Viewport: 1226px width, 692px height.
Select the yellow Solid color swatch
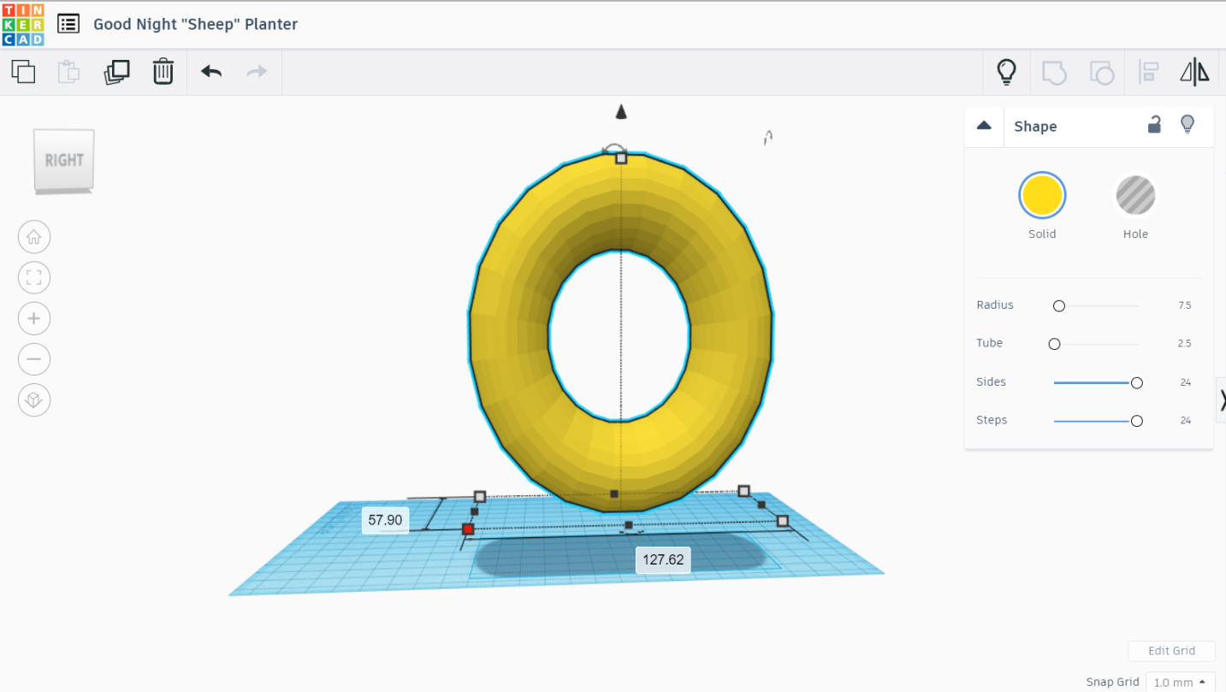1042,195
